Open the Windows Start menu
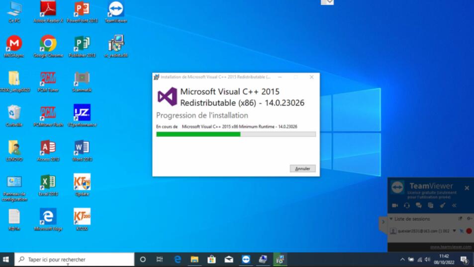 click(6, 260)
